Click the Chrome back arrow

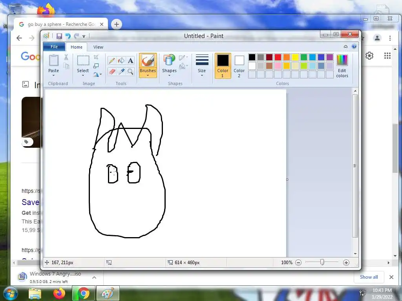coord(19,38)
